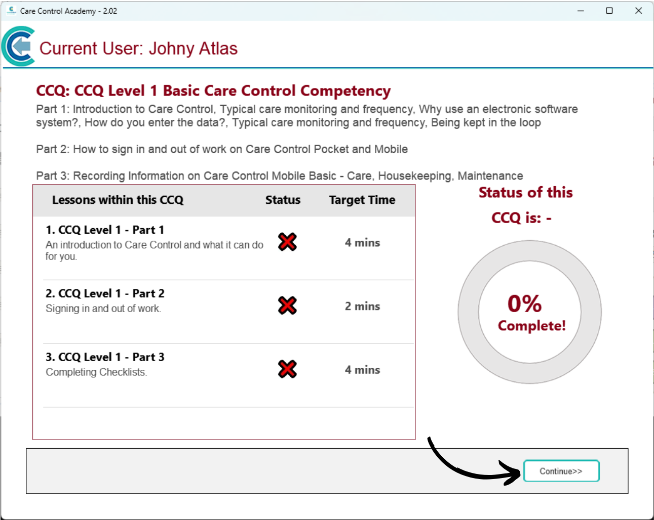Click the 2 mins target for Part 2
This screenshot has width=654, height=520.
pyautogui.click(x=362, y=307)
